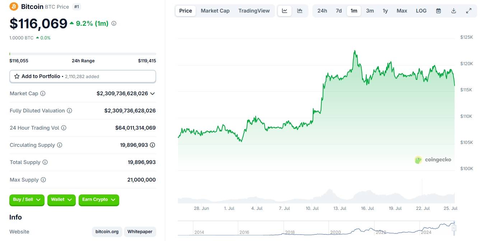Click the star icon in Add to Portfolio

17,76
